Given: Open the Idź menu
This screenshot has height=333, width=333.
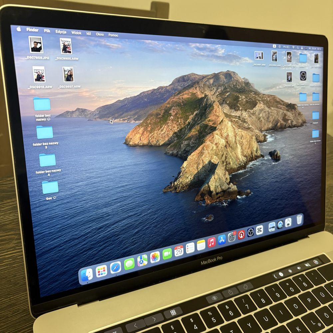Looking at the screenshot, I should 89,34.
